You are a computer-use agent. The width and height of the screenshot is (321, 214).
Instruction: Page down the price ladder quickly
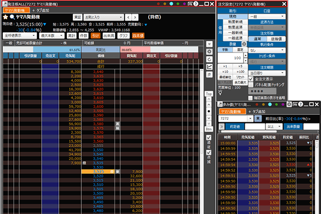click(x=209, y=124)
